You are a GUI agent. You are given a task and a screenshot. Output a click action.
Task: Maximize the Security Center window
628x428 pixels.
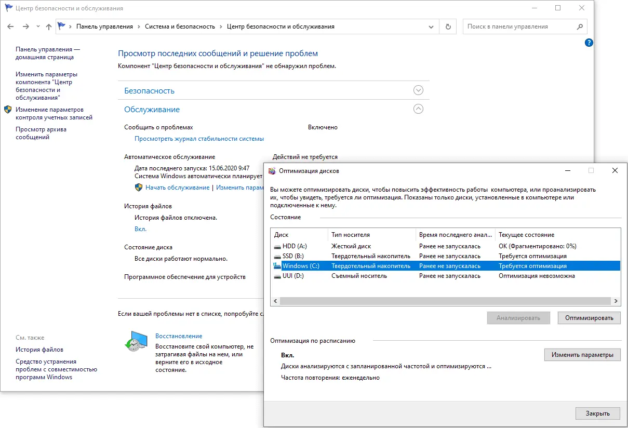558,8
